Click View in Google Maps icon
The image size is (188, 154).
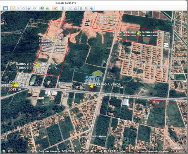coord(86,8)
